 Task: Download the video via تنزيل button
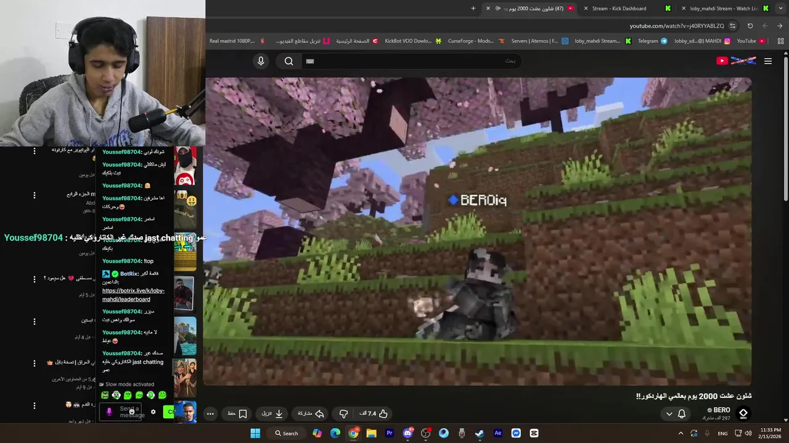point(272,413)
